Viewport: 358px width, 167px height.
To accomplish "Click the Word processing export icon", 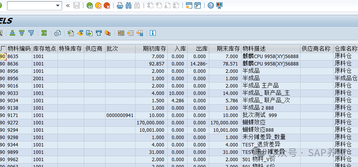I will pyautogui.click(x=80, y=33).
